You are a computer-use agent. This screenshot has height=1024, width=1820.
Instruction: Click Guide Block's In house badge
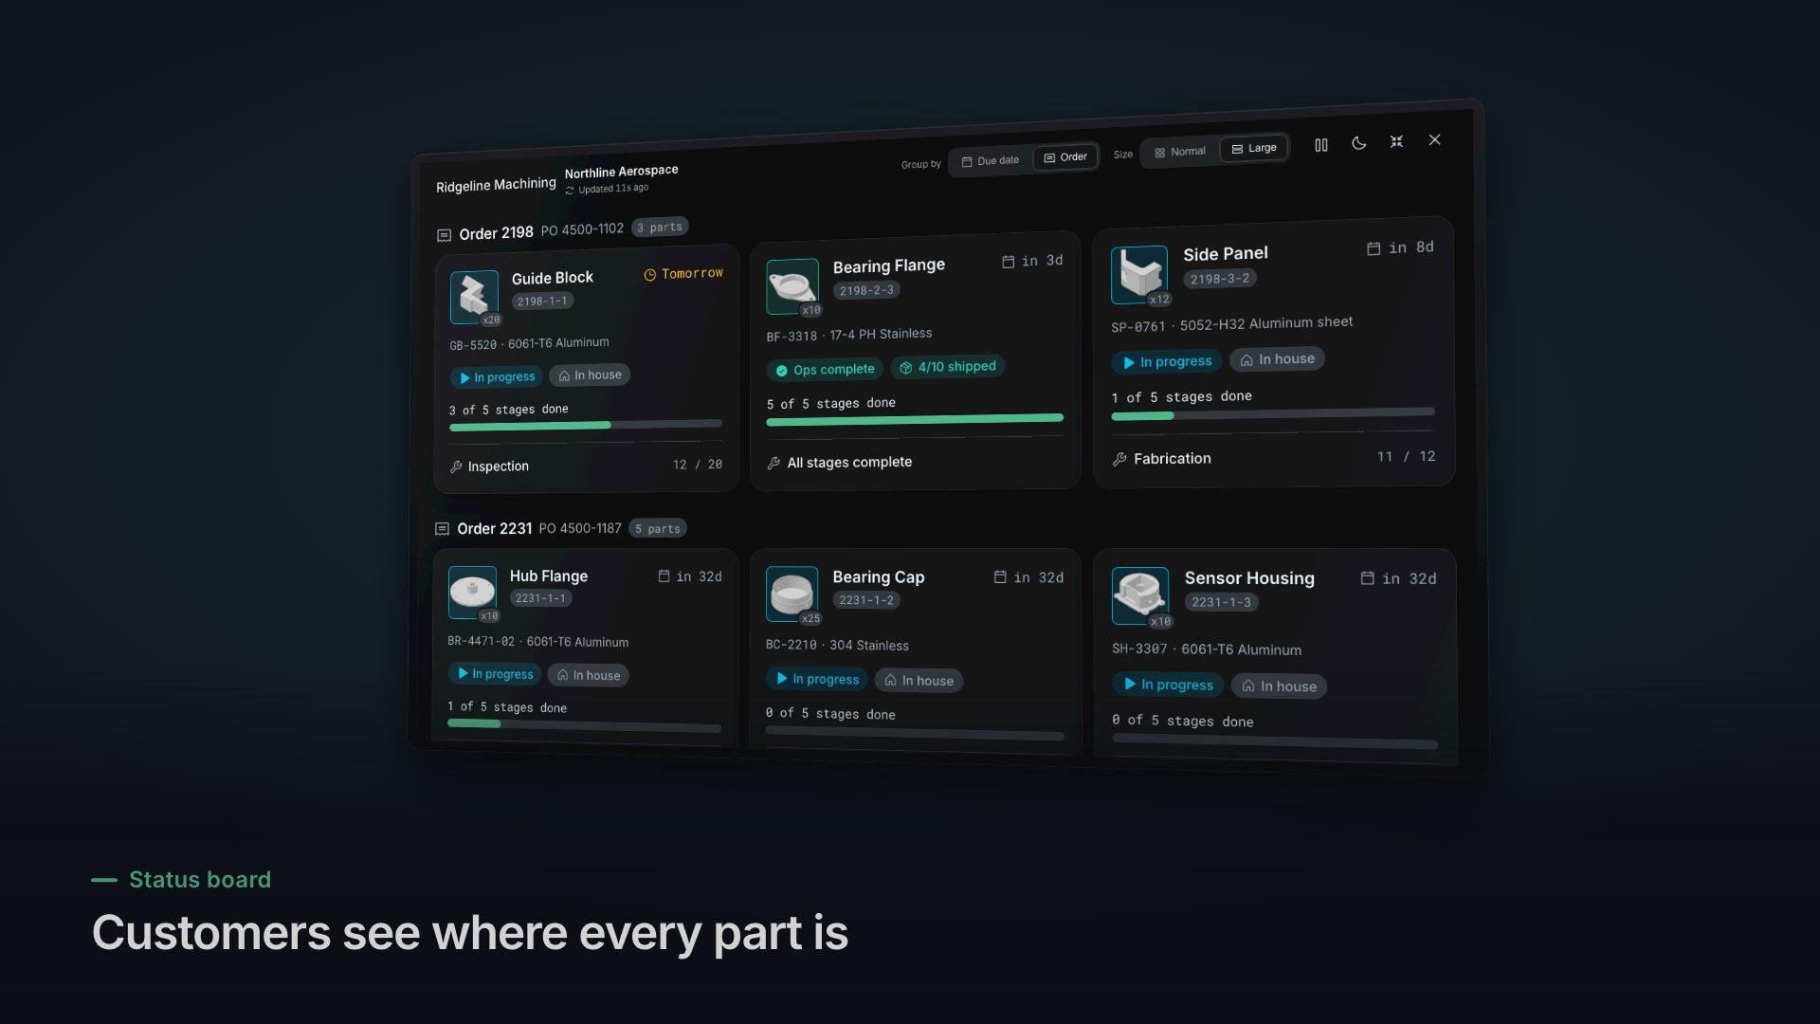click(590, 375)
